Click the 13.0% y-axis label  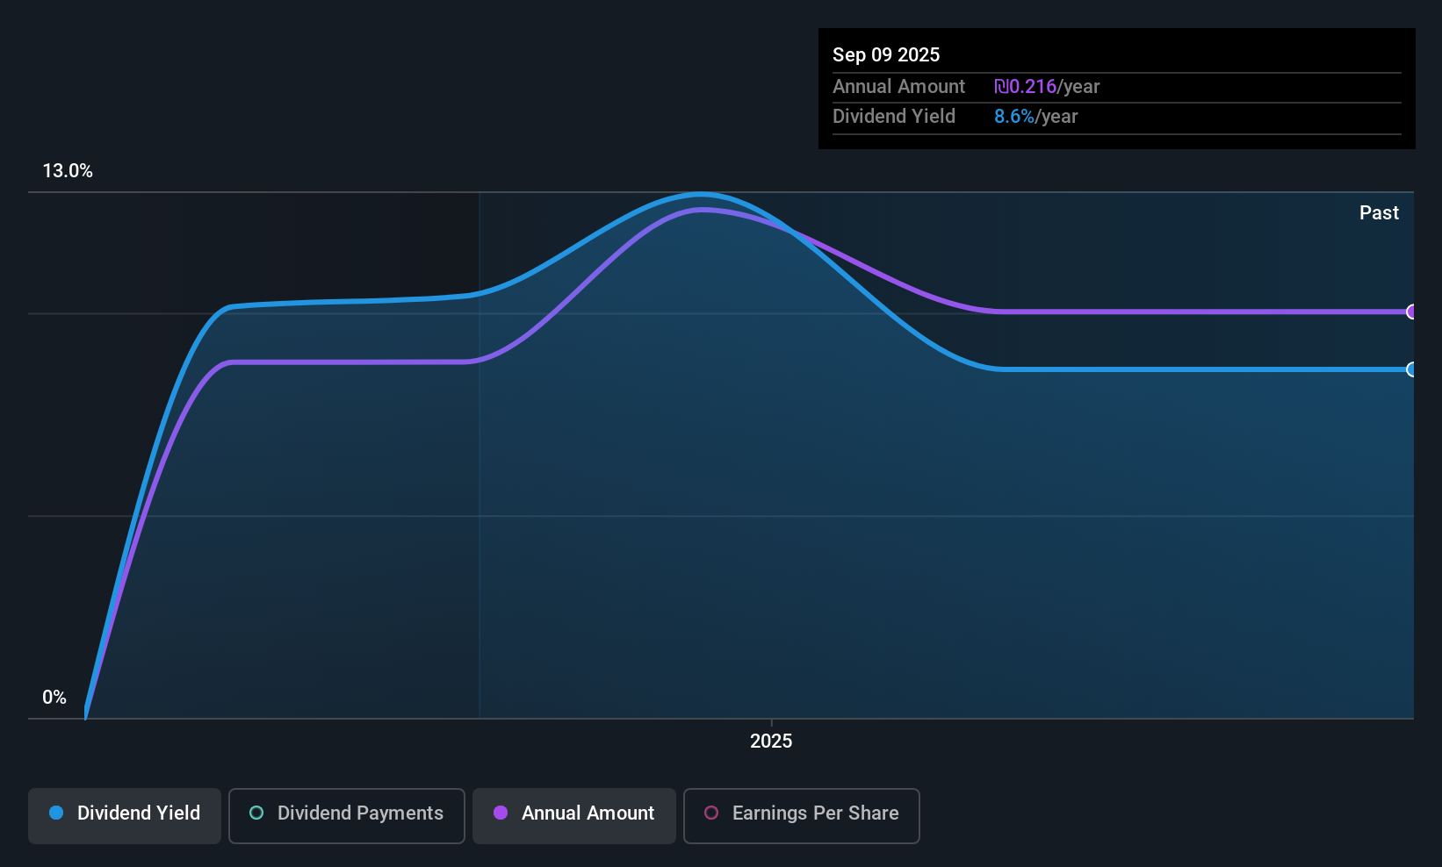click(68, 171)
